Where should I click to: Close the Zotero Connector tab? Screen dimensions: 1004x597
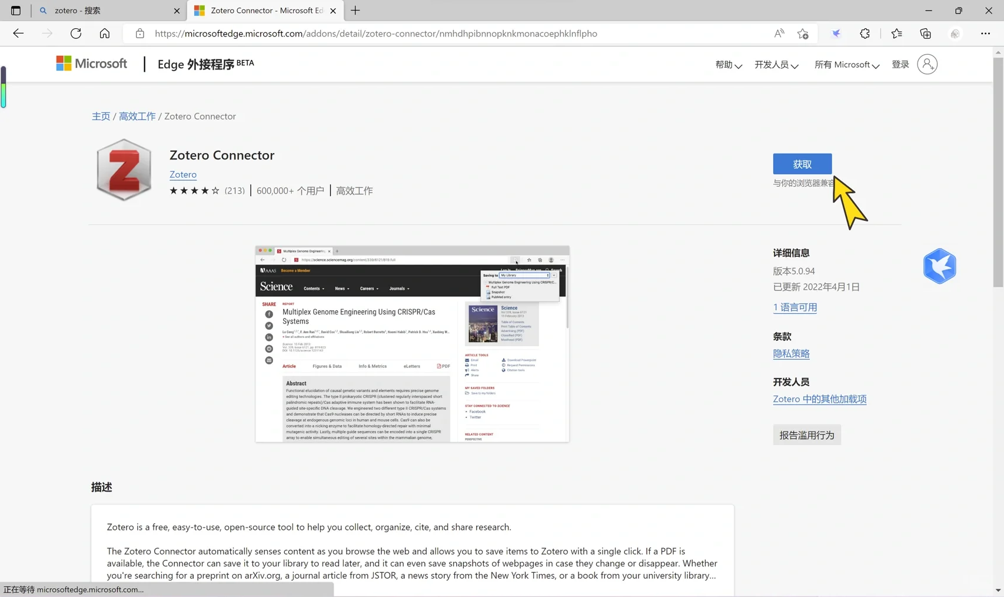click(x=333, y=11)
